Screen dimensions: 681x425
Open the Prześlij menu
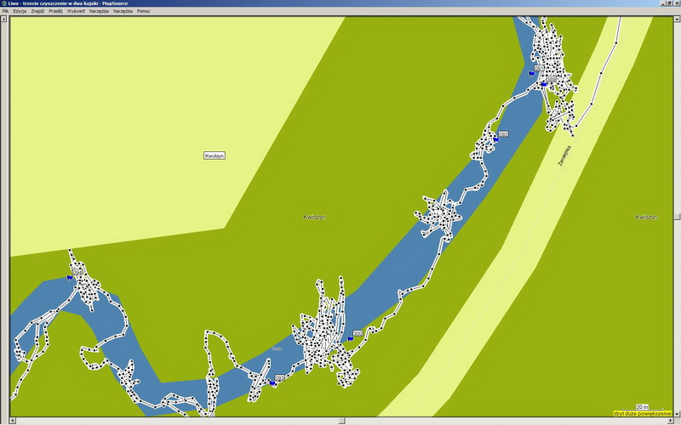click(56, 11)
